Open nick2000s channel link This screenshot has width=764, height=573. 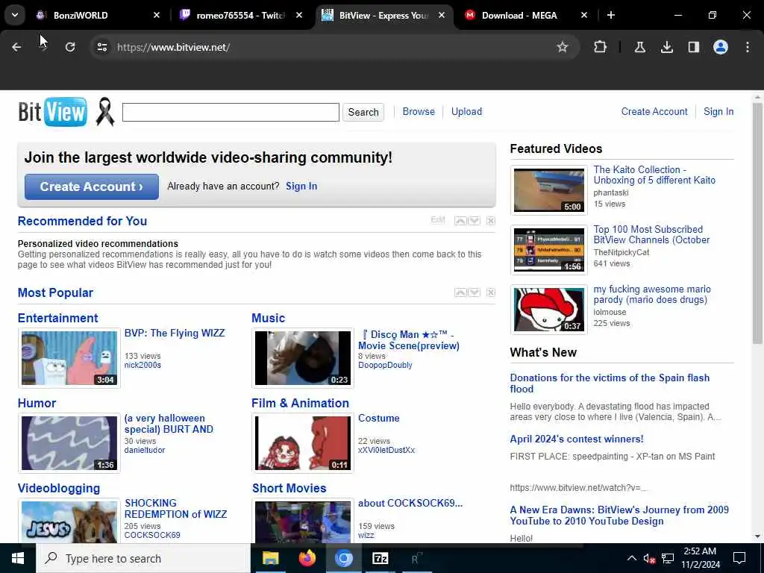point(143,365)
